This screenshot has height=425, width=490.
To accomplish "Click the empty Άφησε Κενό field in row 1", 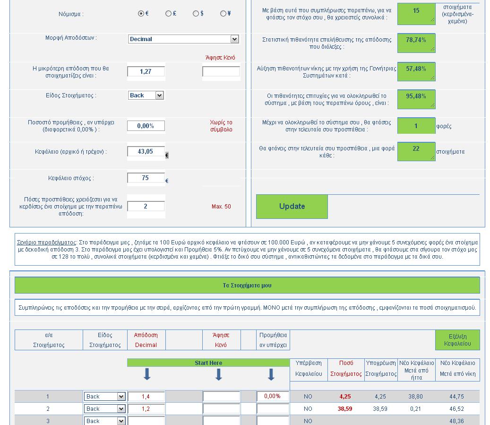I will 221,397.
